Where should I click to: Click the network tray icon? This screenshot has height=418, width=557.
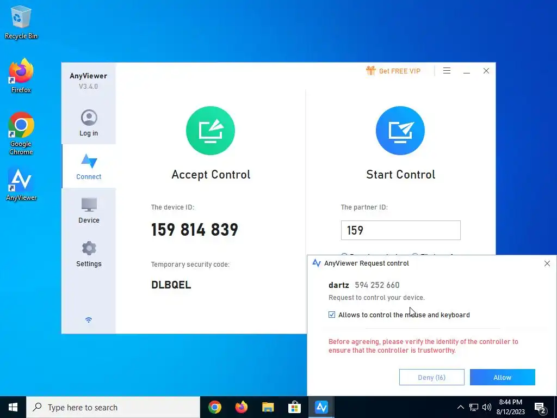tap(474, 407)
